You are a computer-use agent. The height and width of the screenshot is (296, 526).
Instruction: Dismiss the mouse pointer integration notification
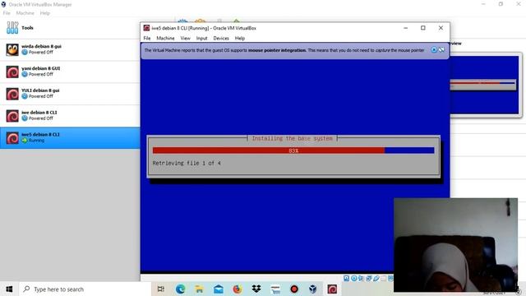(x=434, y=50)
